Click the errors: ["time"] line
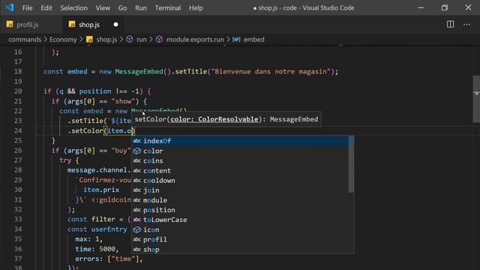 pyautogui.click(x=109, y=259)
